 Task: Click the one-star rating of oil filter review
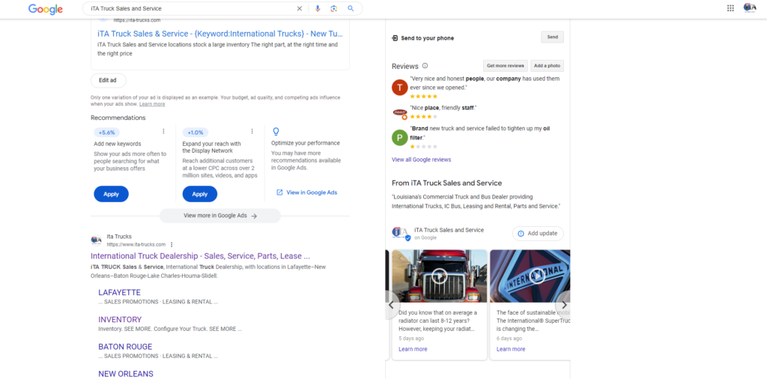click(424, 146)
